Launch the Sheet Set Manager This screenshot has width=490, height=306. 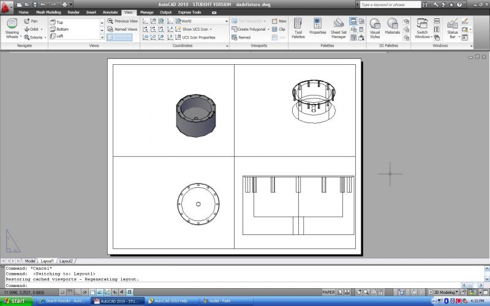[339, 28]
